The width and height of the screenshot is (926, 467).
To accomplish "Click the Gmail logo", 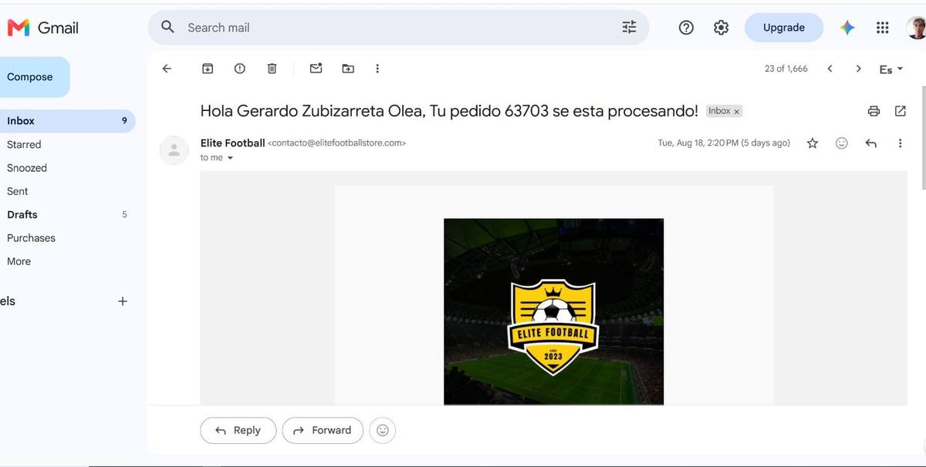I will tap(42, 28).
